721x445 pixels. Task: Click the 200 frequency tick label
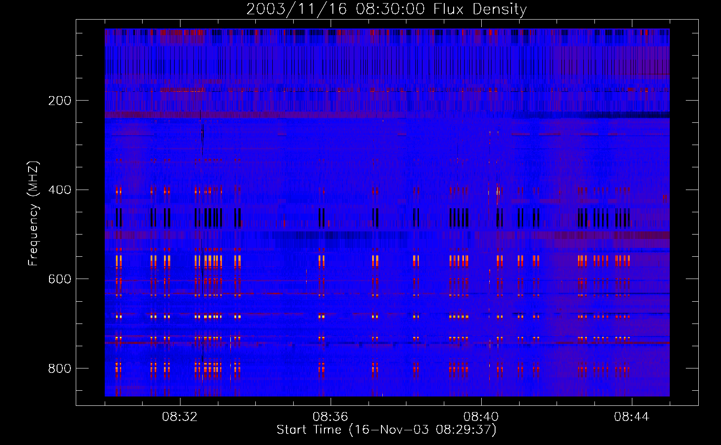pyautogui.click(x=60, y=101)
